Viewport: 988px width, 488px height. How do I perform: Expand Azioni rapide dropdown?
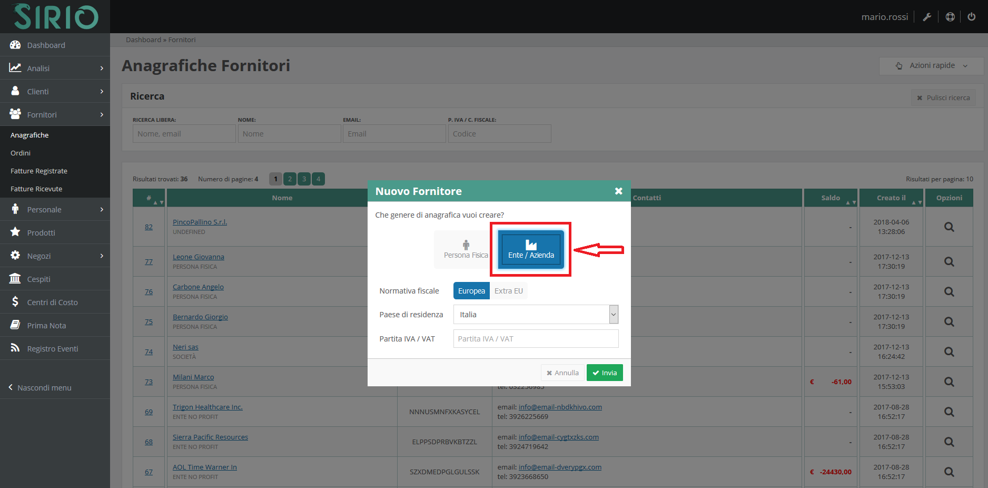(931, 66)
